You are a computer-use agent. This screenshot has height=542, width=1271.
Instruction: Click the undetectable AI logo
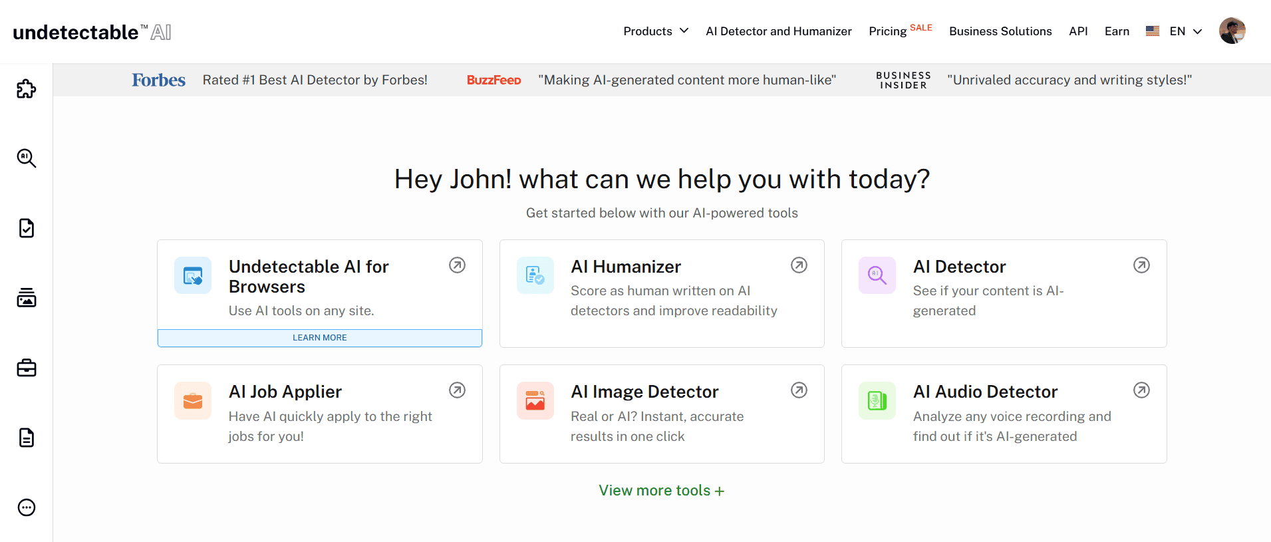[92, 32]
